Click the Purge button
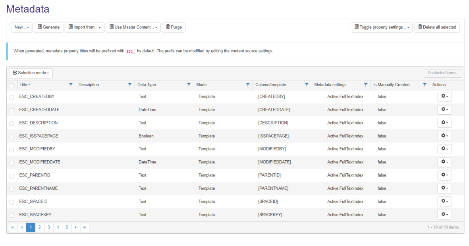 click(174, 27)
